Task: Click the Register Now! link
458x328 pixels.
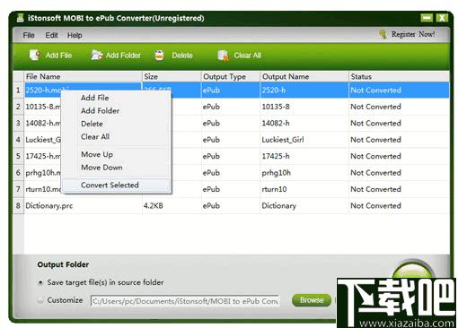Action: (x=413, y=34)
